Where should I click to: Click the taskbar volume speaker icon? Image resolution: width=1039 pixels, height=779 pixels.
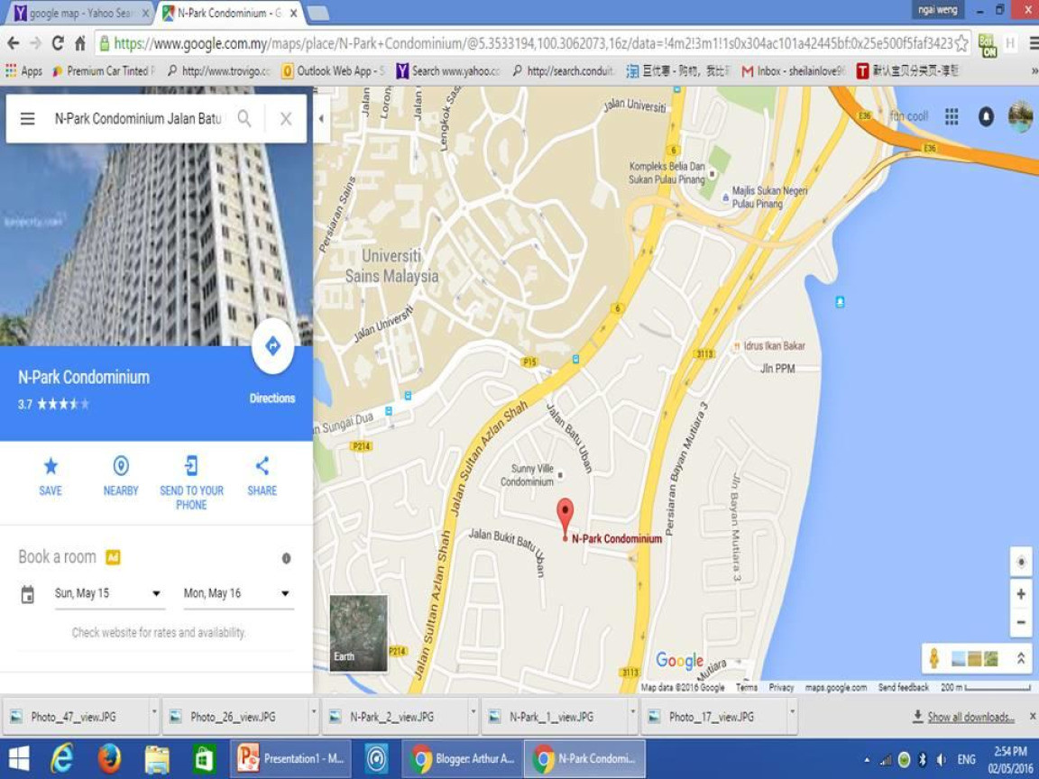[x=942, y=760]
